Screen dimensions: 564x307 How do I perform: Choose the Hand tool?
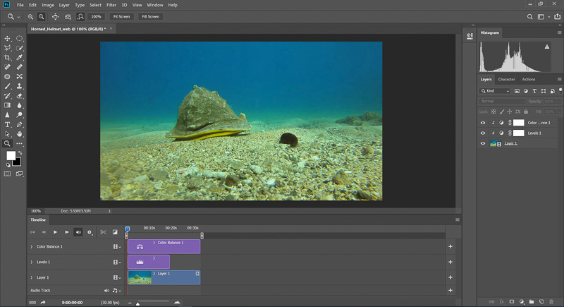point(20,133)
